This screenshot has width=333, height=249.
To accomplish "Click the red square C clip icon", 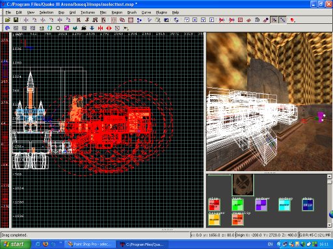I will [x=240, y=20].
